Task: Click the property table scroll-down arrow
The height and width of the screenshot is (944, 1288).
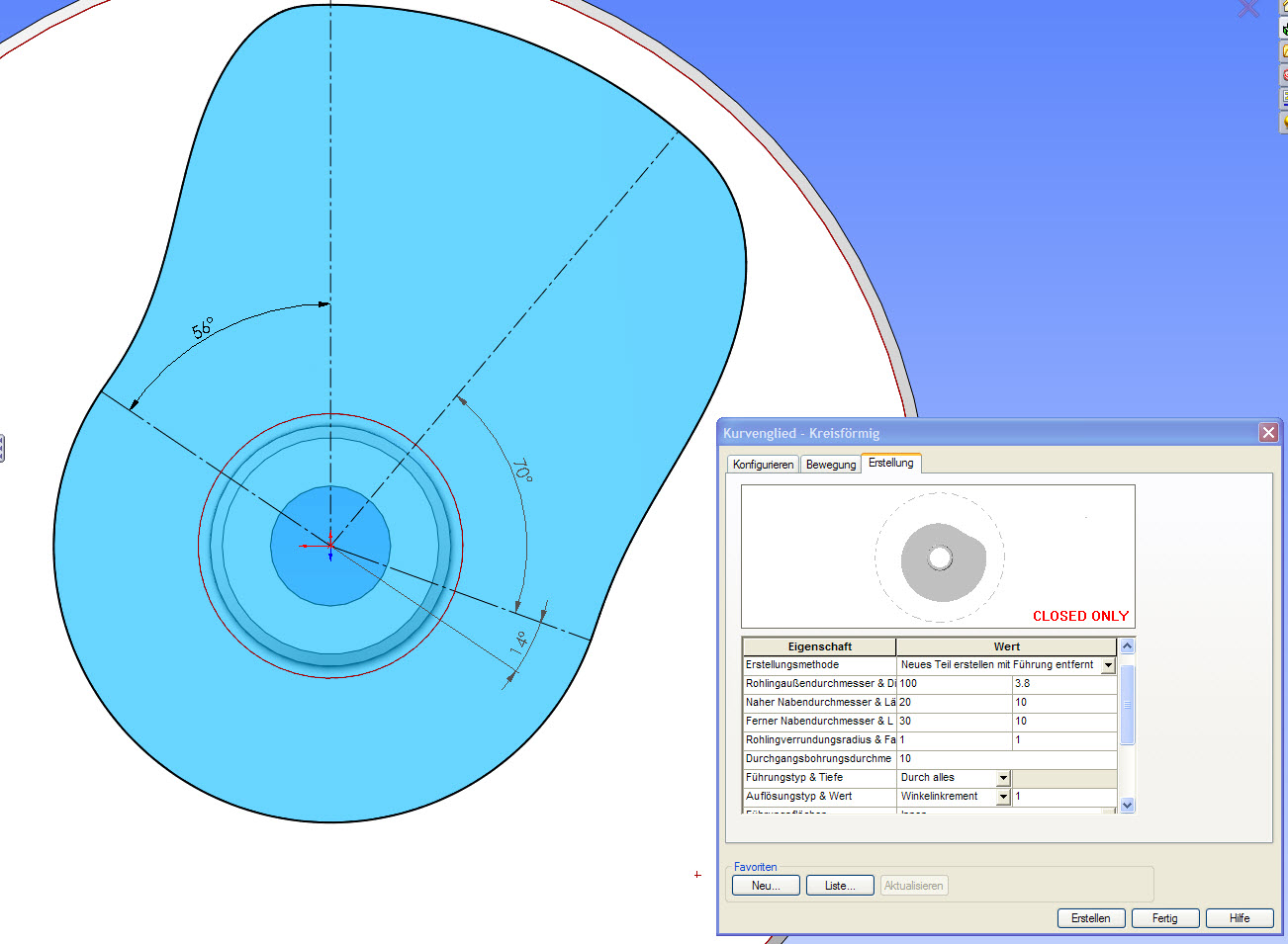Action: tap(1127, 806)
